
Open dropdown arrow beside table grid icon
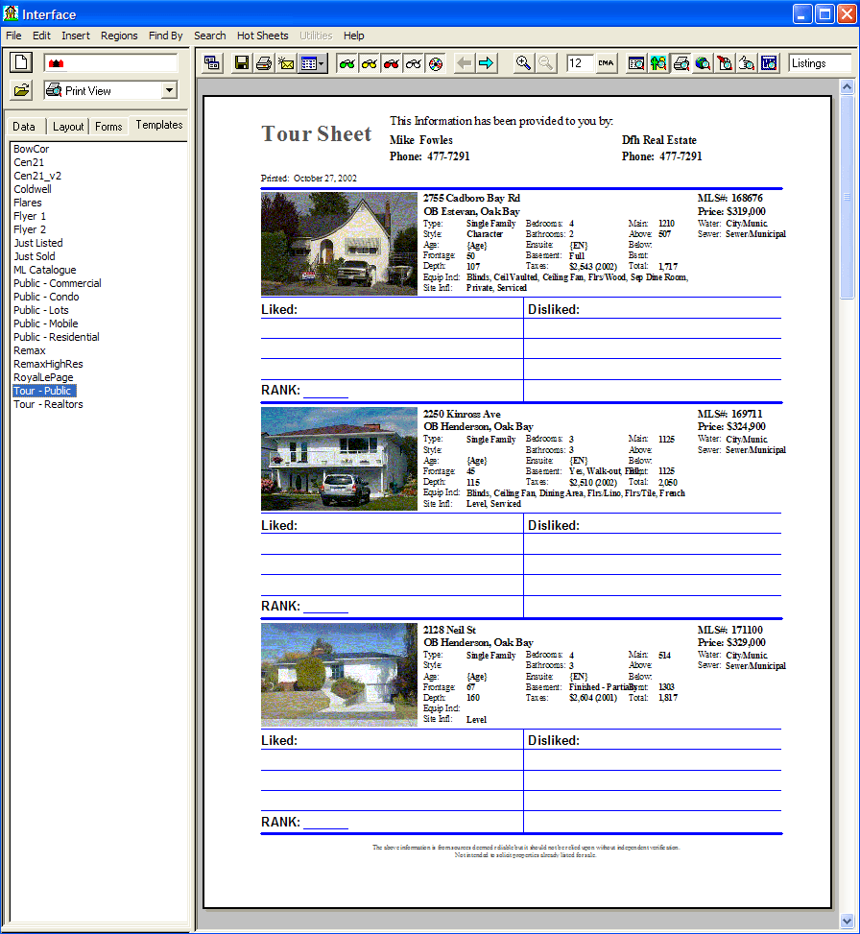tap(322, 63)
